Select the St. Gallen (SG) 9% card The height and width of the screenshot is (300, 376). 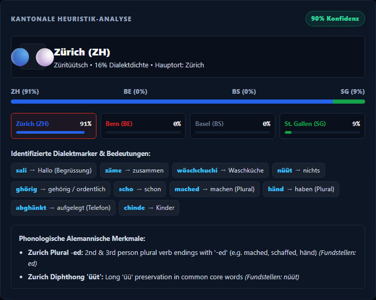point(322,126)
